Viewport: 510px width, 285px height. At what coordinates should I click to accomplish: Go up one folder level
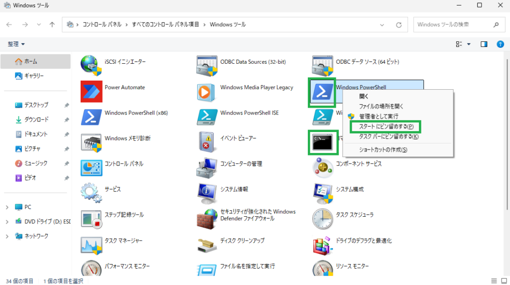(x=52, y=24)
